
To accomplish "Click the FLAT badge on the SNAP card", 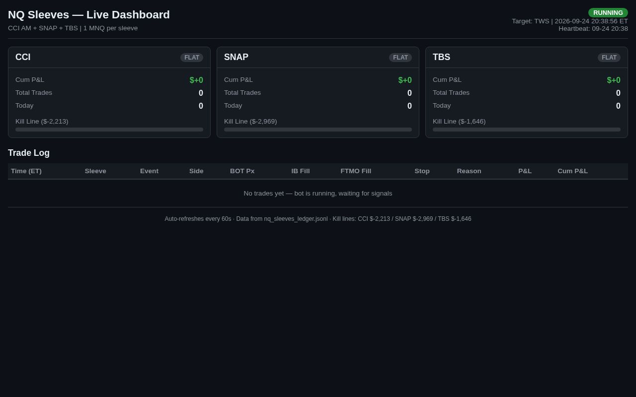I will coord(400,58).
